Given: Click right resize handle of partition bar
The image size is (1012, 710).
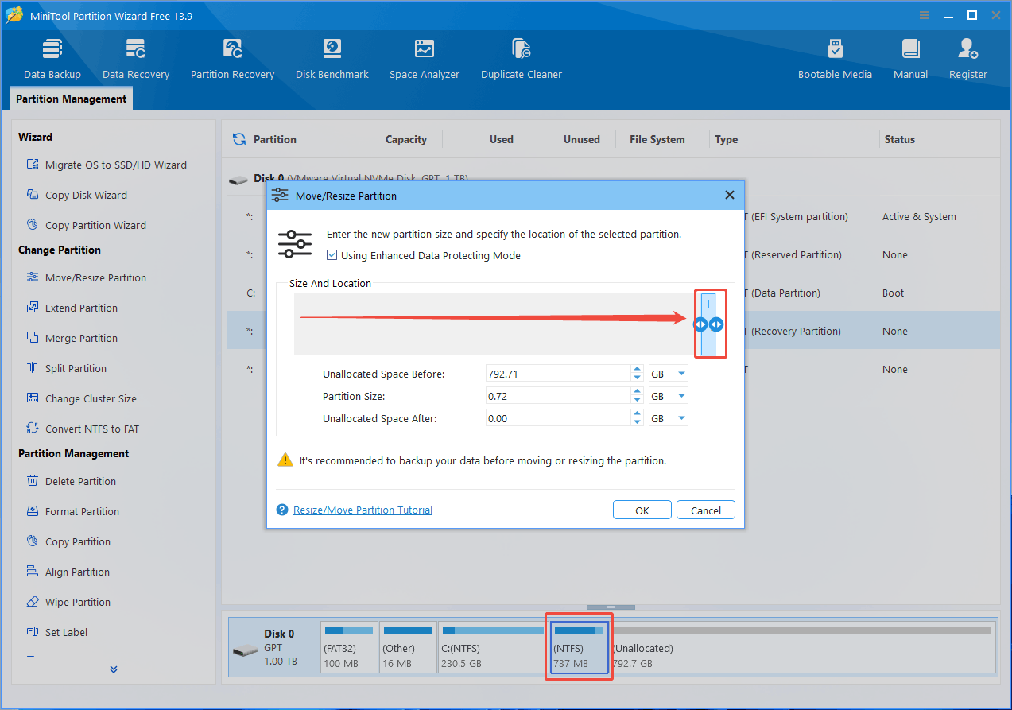Looking at the screenshot, I should 716,324.
